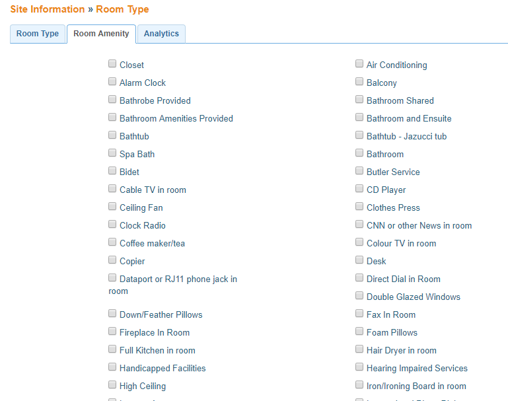
Task: Click the Site Information breadcrumb link
Action: click(47, 9)
